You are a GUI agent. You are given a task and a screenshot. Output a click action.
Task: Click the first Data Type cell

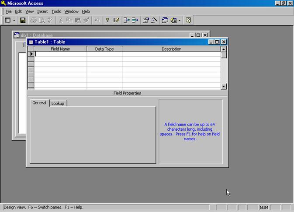coord(104,55)
